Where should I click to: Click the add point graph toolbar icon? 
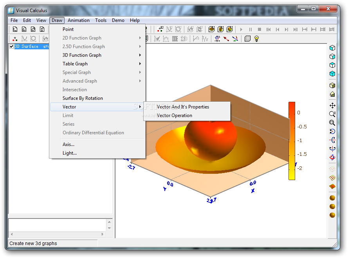(x=160, y=29)
